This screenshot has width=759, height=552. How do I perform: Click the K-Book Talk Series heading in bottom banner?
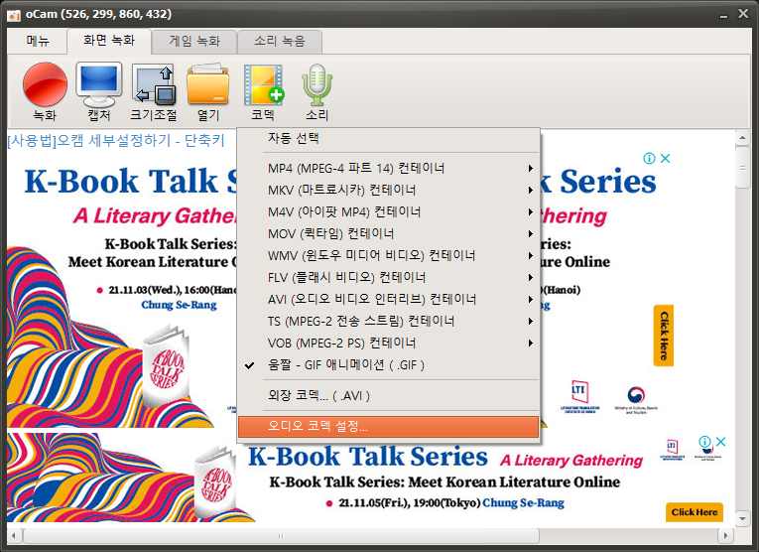[367, 457]
